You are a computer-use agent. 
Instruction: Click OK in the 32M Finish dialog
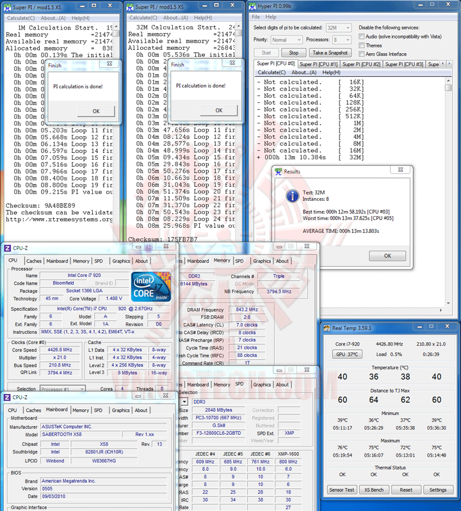pos(219,110)
